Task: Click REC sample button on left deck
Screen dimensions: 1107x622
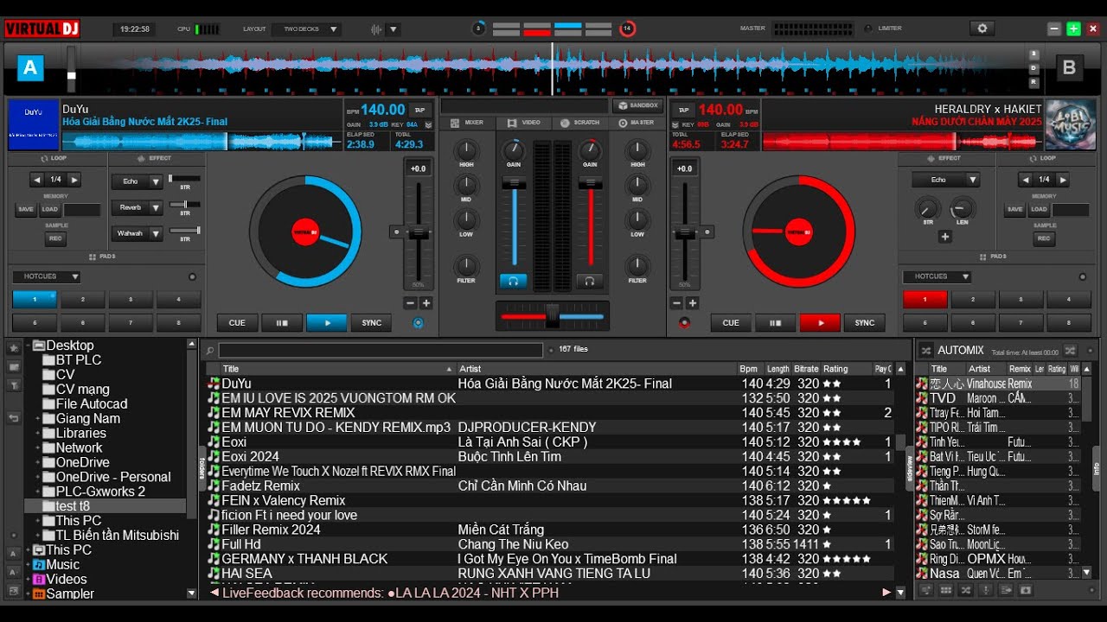Action: pos(54,239)
